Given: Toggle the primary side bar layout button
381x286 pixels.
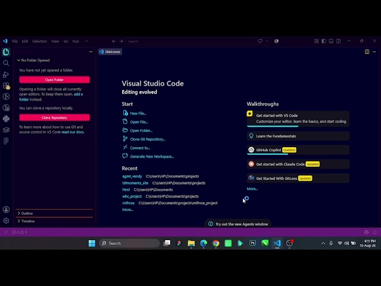Looking at the screenshot, I should pos(324,41).
